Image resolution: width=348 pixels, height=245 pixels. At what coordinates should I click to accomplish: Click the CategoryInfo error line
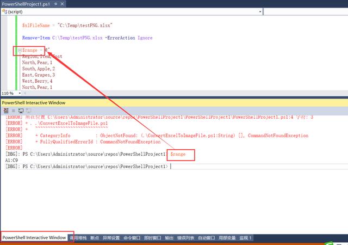(x=157, y=136)
